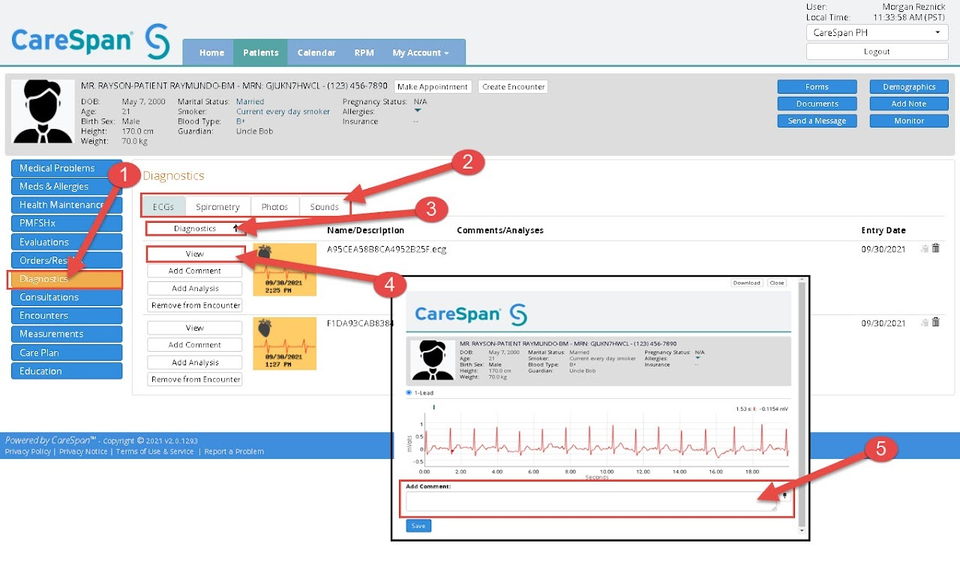Click Download in the ECG popup
Screen dimensions: 960x564
coord(747,283)
